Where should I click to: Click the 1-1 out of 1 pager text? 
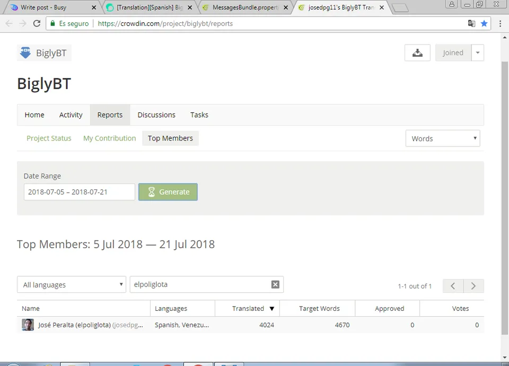tap(415, 286)
